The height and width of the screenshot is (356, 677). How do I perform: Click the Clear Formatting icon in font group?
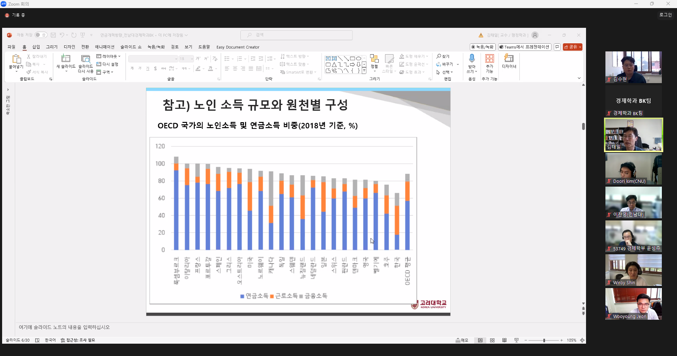coord(215,59)
